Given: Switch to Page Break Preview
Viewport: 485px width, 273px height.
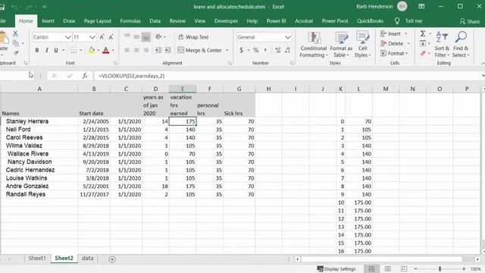Looking at the screenshot, I should [404, 269].
